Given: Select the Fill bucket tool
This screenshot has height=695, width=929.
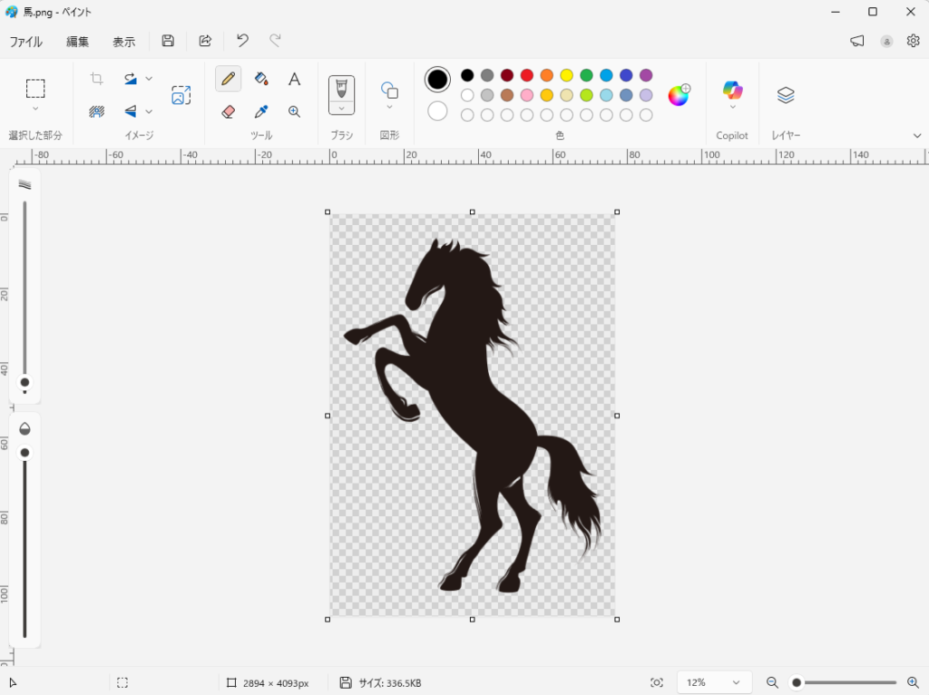Looking at the screenshot, I should coord(261,79).
